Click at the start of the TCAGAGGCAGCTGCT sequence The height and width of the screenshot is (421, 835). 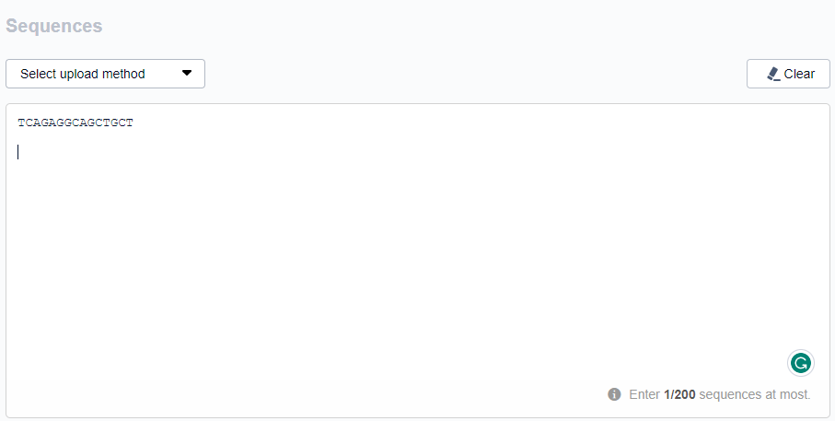click(18, 123)
